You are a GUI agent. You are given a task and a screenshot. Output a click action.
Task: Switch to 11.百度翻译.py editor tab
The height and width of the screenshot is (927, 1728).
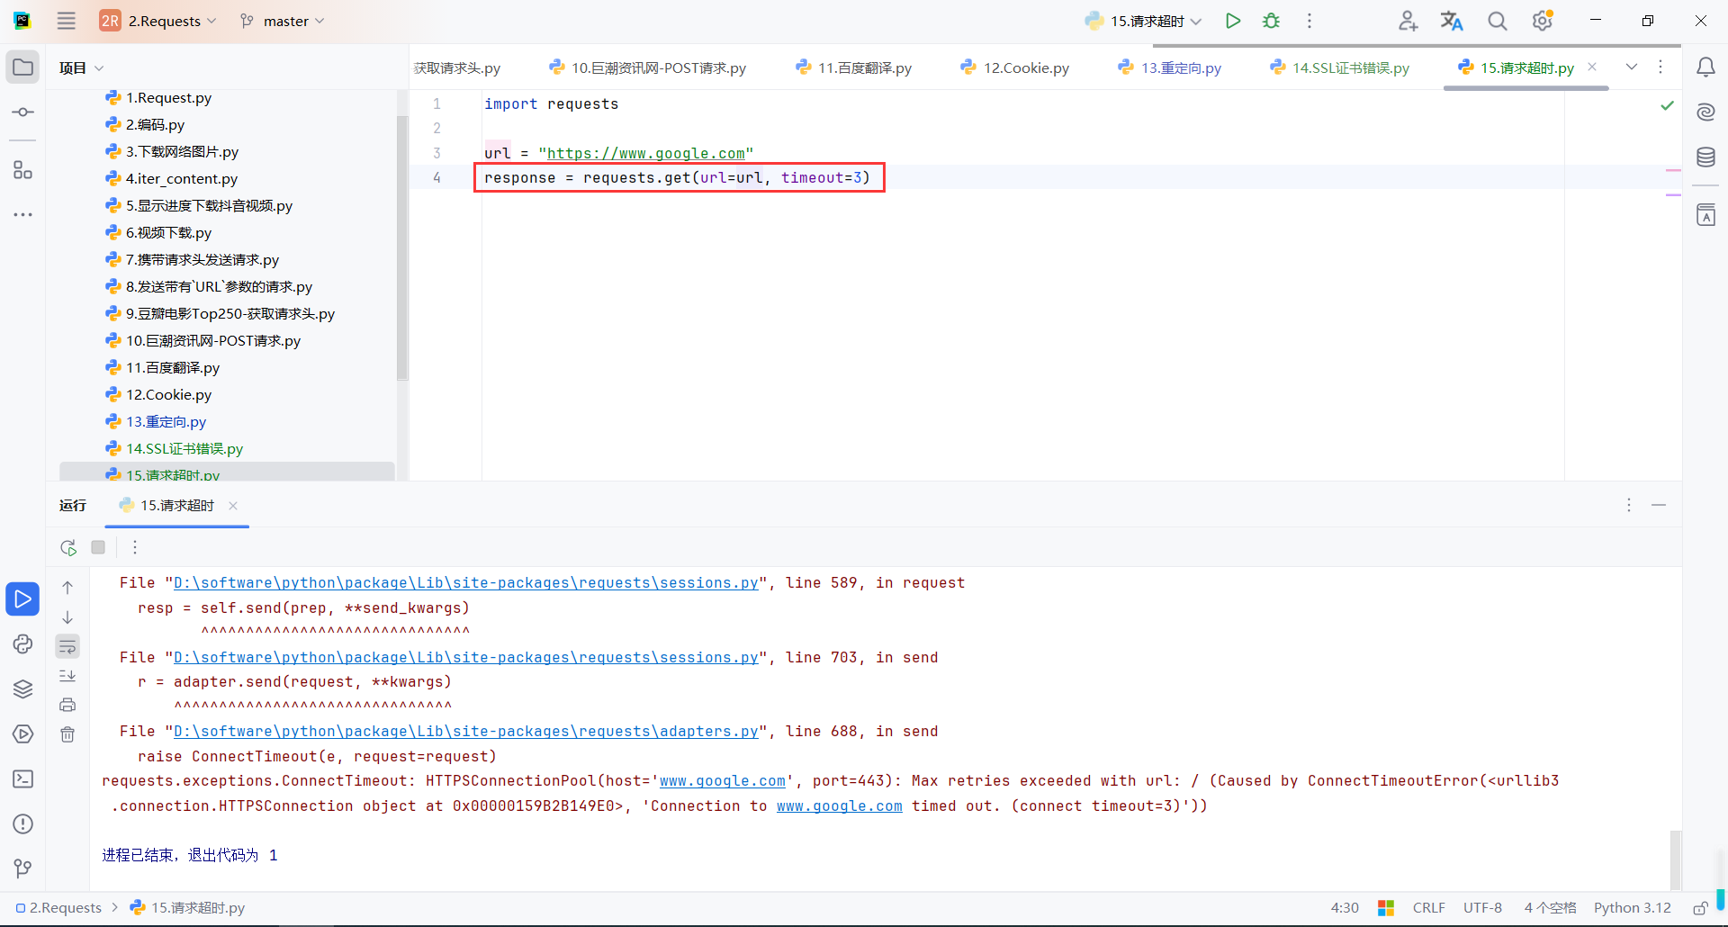pos(854,67)
